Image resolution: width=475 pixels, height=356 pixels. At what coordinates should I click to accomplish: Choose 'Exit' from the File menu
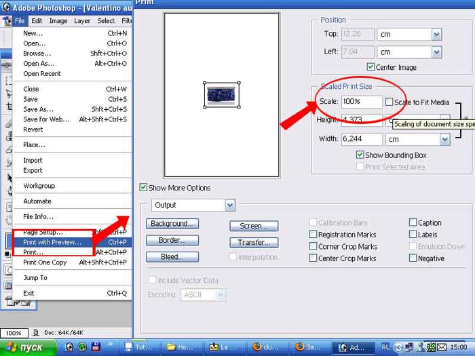[x=73, y=294]
